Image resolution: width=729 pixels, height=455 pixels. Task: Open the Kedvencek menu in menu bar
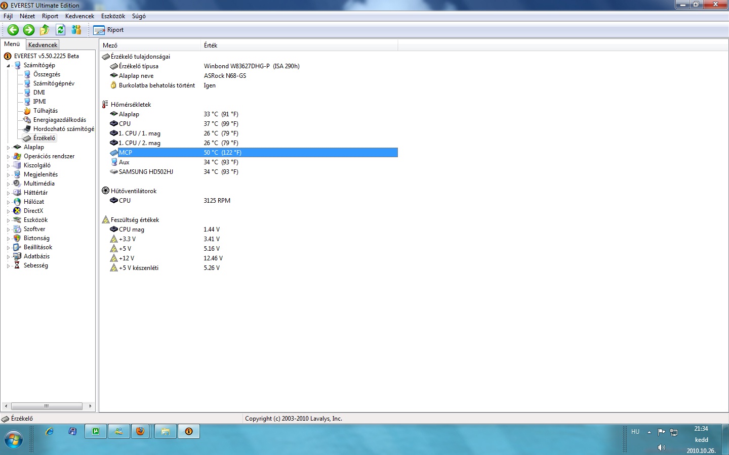point(79,16)
